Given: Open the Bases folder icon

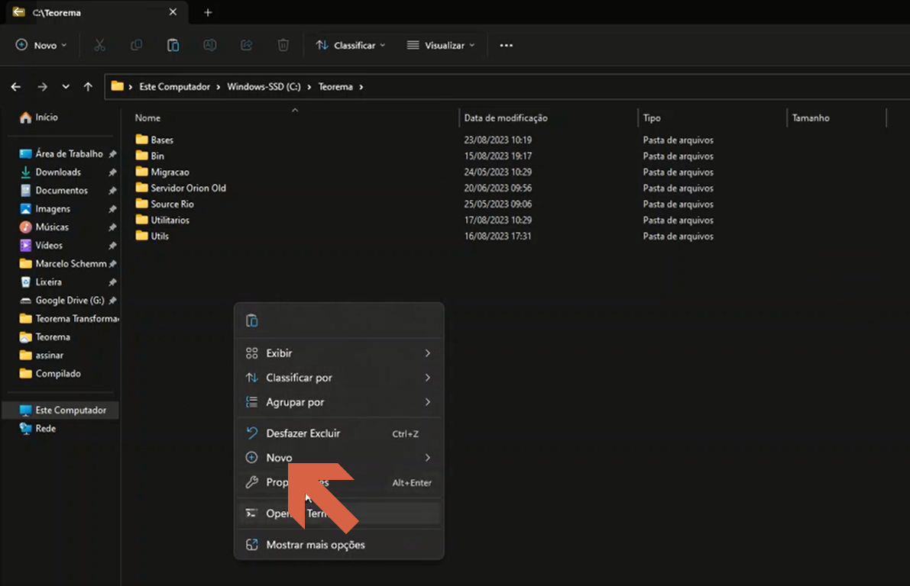Looking at the screenshot, I should [x=141, y=139].
